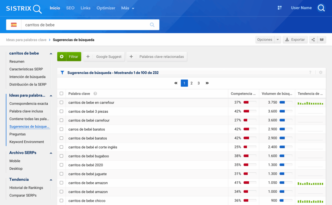Check the row carritos de bebe en carrefour
Image resolution: width=332 pixels, height=205 pixels.
click(x=61, y=102)
